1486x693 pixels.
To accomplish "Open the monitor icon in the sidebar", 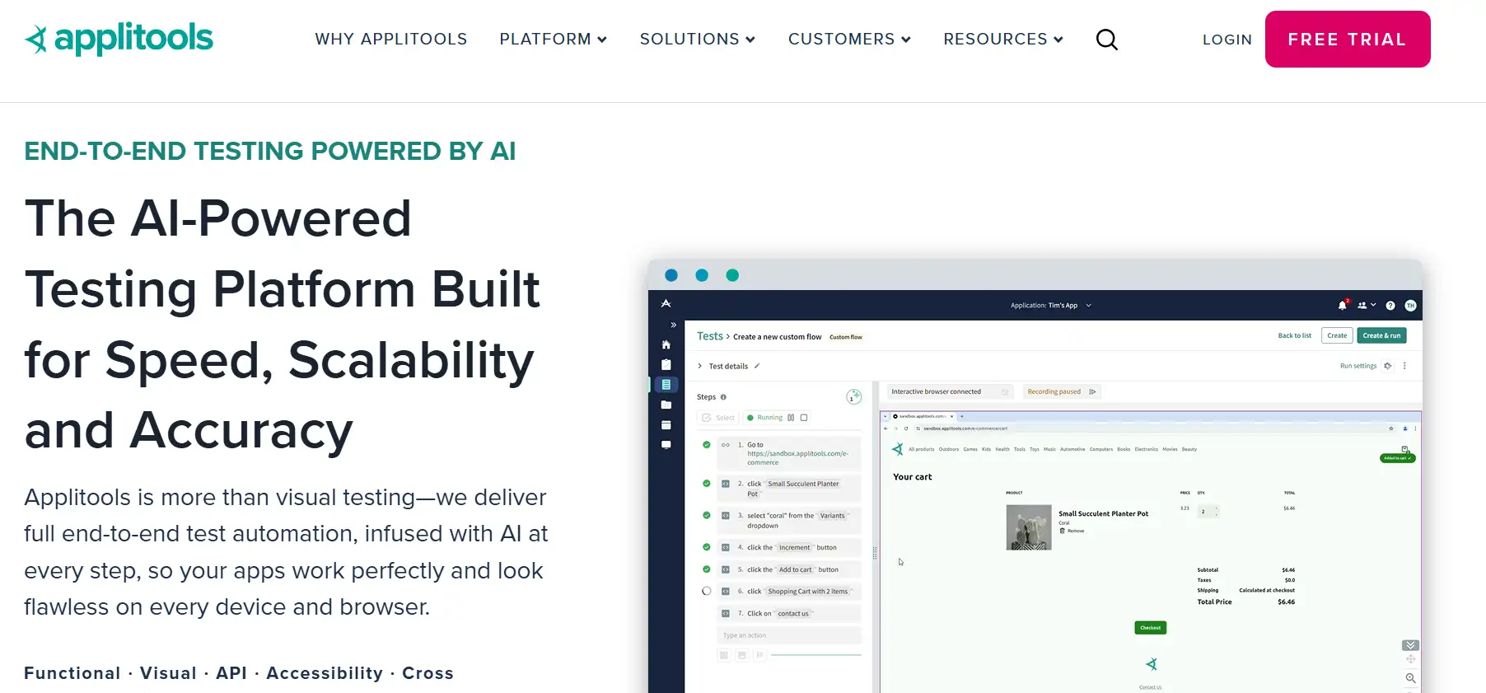I will 666,445.
